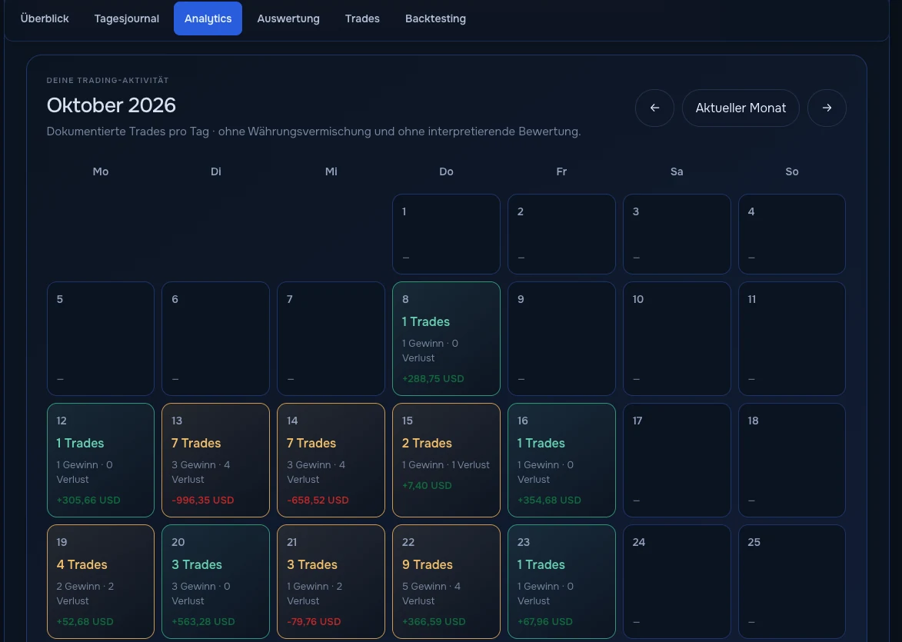Select day 4 calendar cell

point(792,234)
